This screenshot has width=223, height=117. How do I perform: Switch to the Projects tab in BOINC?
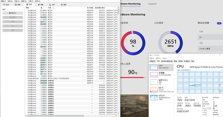[x=18, y=5]
